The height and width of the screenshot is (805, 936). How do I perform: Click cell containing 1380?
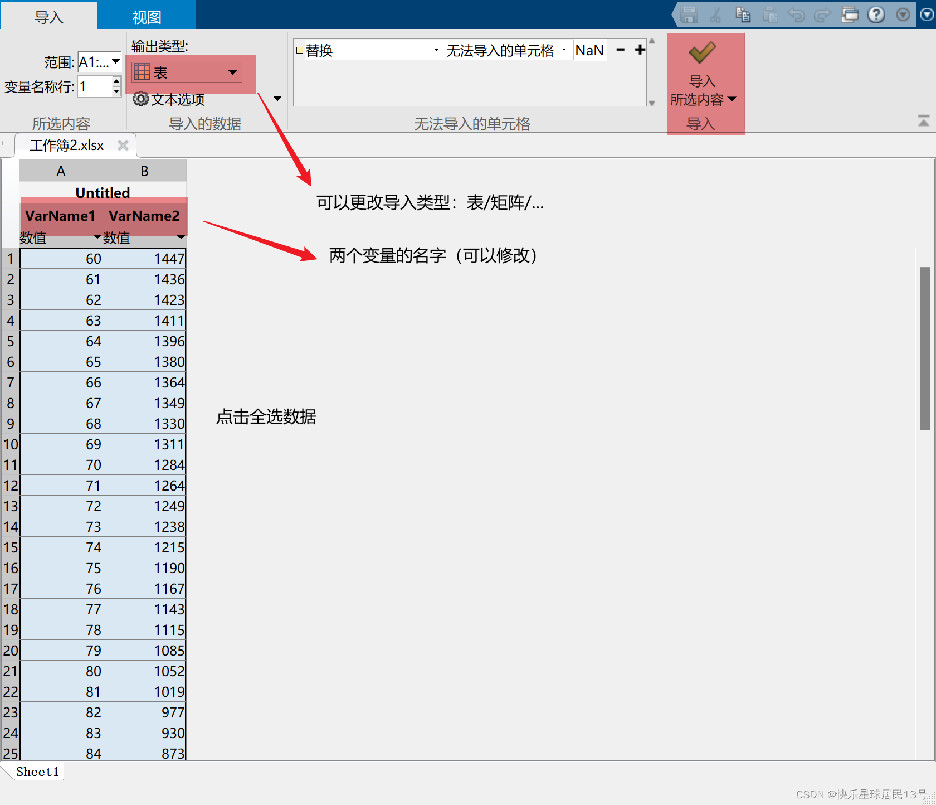(144, 362)
